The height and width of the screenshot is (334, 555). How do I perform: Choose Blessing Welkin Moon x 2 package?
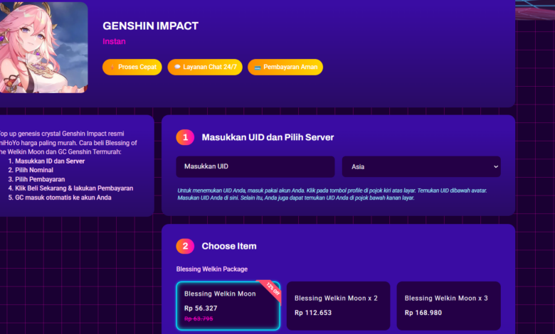[338, 306]
